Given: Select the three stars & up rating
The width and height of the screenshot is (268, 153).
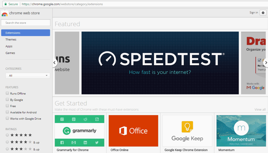Looking at the screenshot, I should (x=7, y=149).
